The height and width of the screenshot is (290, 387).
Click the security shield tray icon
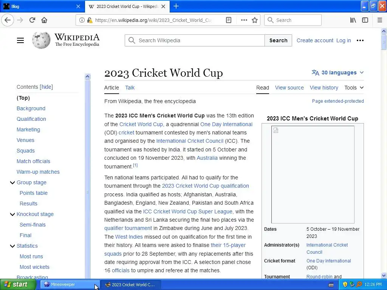[345, 285]
